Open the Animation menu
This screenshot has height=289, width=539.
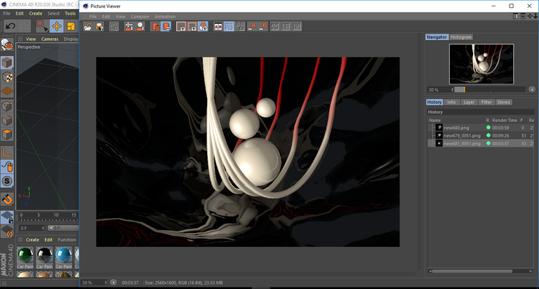click(165, 17)
